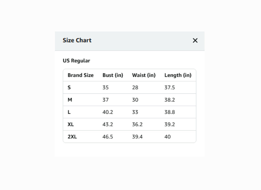Click the waist value 36.2

[137, 124]
